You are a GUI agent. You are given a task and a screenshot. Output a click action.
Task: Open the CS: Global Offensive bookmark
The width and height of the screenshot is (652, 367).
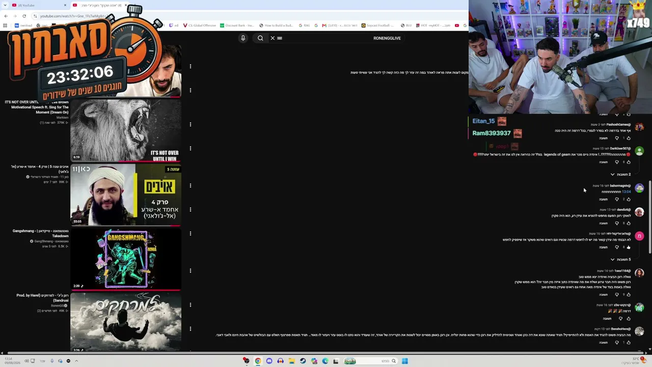click(199, 25)
